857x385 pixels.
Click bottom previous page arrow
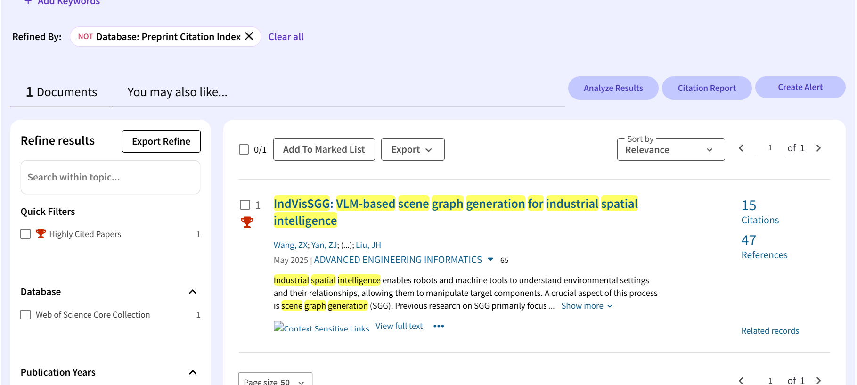pos(741,380)
